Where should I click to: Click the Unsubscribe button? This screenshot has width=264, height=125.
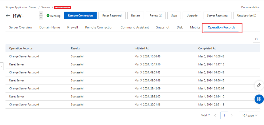click(247, 15)
